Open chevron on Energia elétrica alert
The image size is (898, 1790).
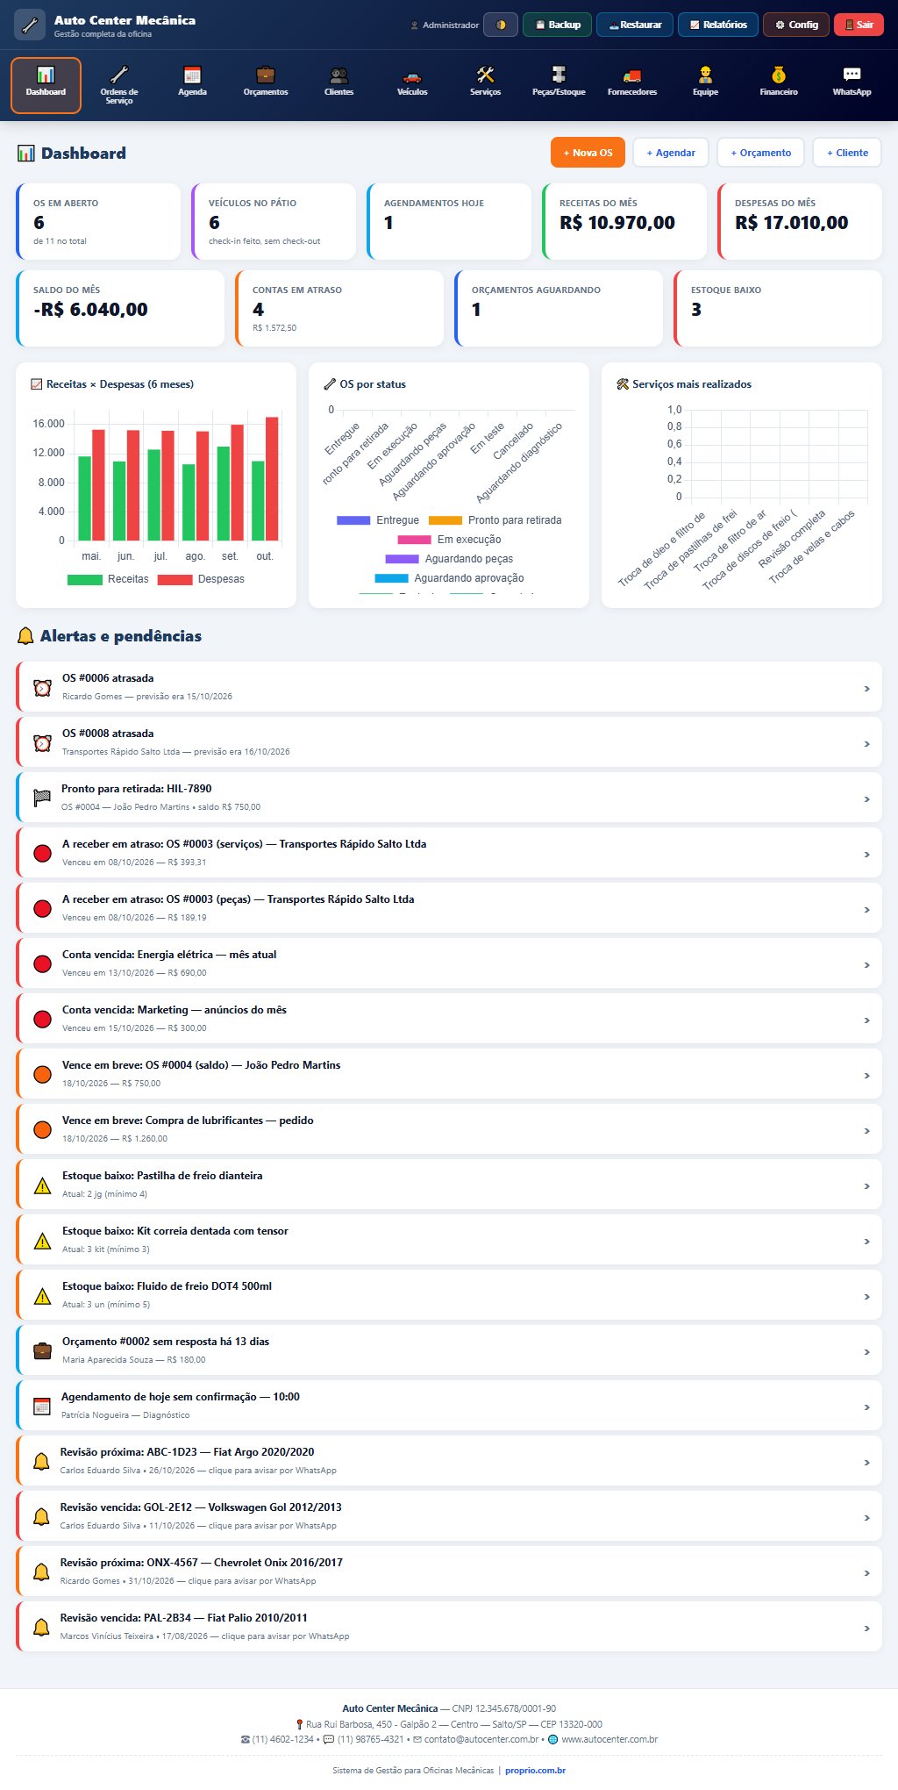click(866, 965)
